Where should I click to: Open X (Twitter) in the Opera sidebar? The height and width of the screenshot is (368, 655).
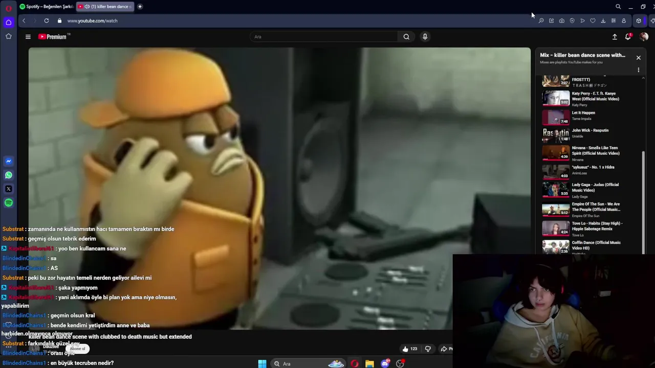[x=9, y=189]
